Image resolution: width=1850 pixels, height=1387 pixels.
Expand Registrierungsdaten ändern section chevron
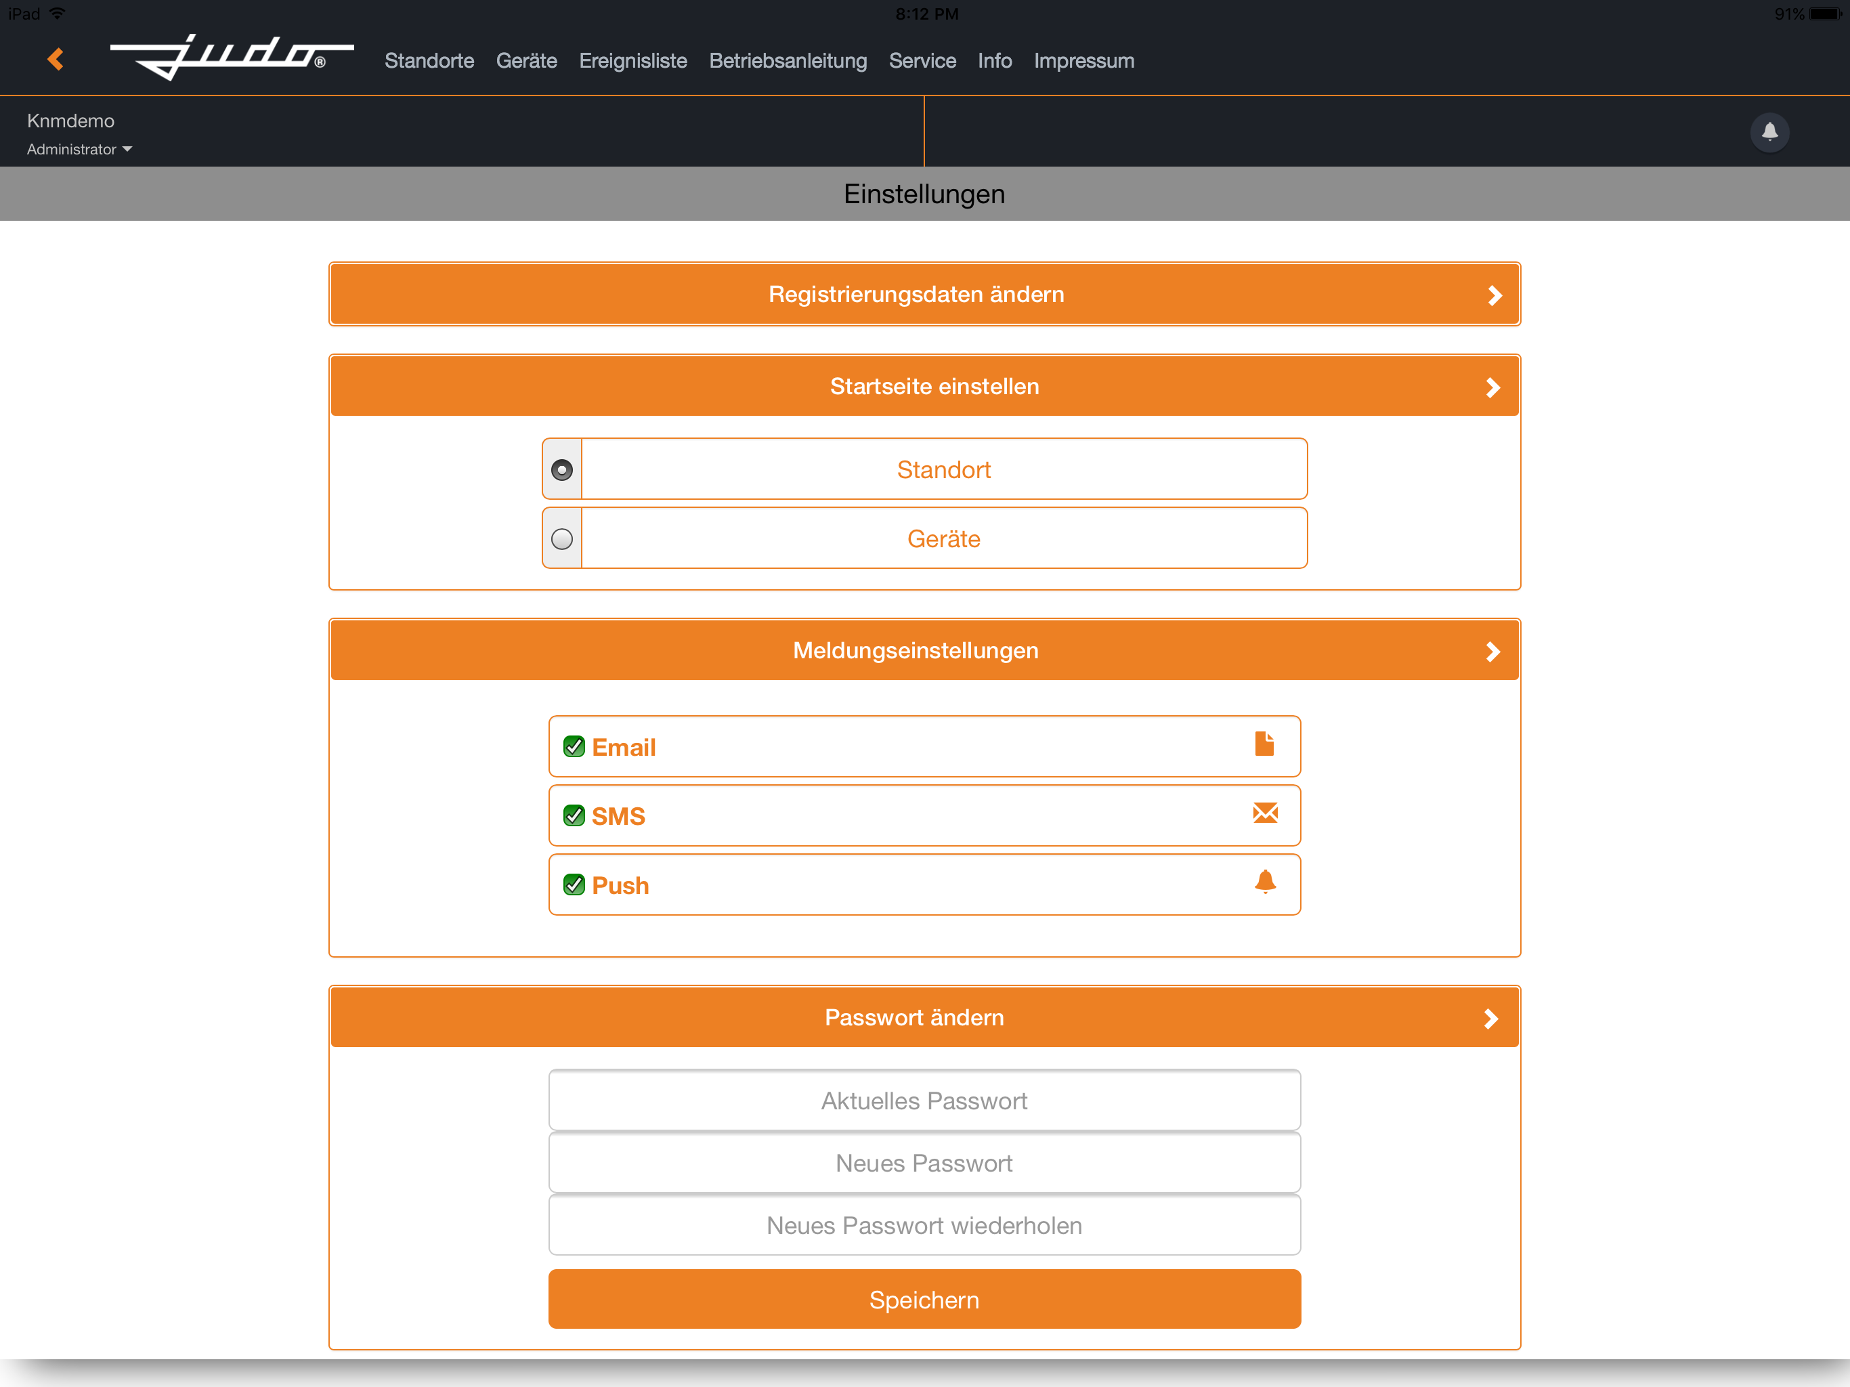coord(1494,295)
